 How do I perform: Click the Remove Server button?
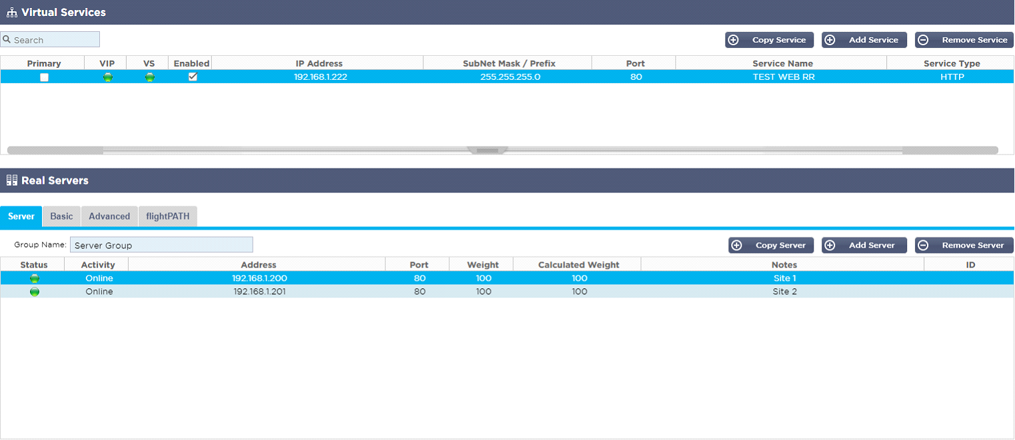[964, 245]
